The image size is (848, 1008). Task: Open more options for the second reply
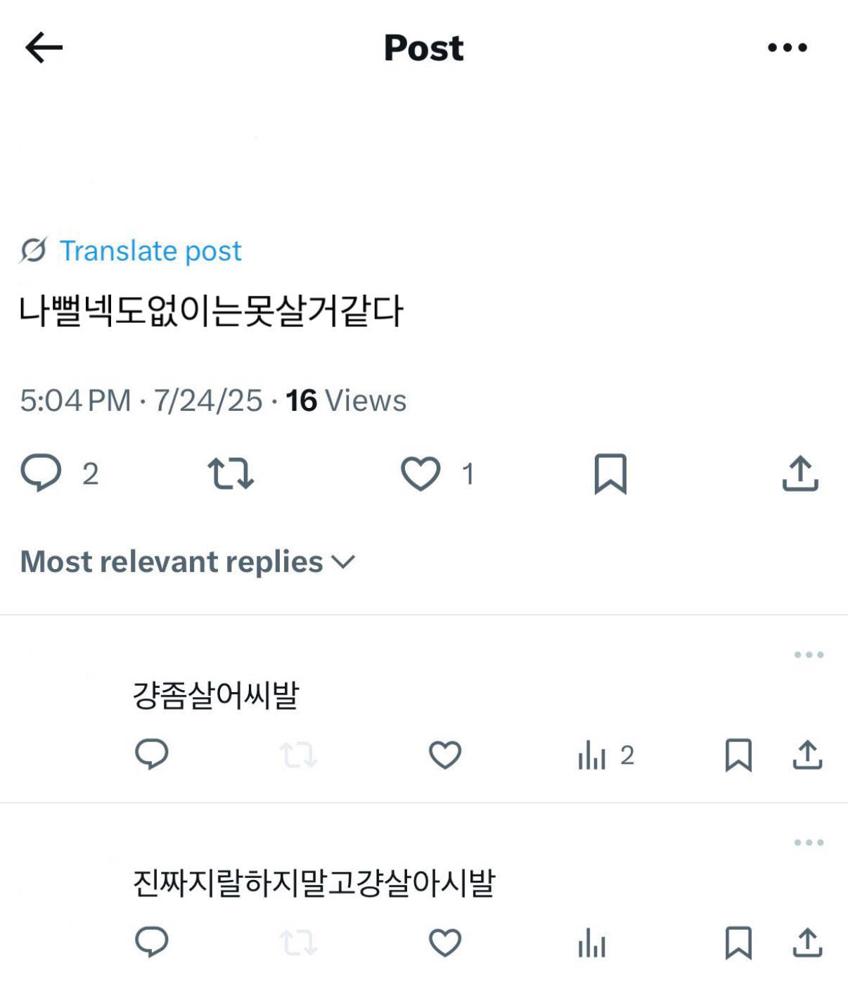click(809, 843)
